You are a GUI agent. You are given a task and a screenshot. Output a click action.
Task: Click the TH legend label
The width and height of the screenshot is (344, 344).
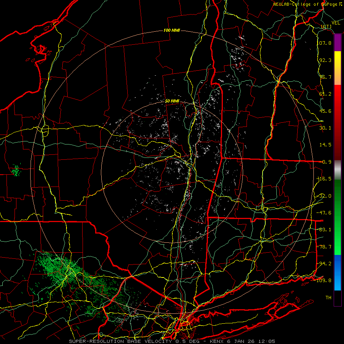(328, 298)
